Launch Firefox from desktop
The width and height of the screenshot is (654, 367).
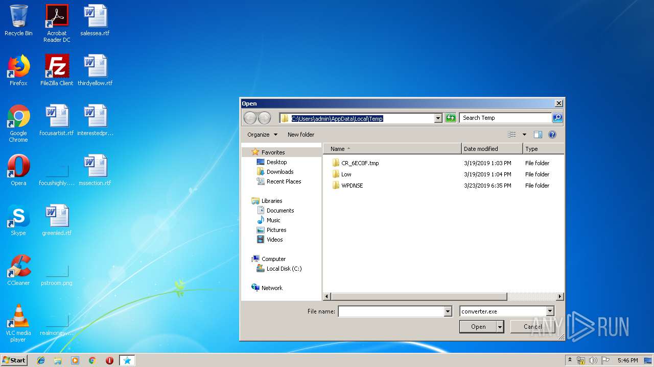tap(18, 70)
